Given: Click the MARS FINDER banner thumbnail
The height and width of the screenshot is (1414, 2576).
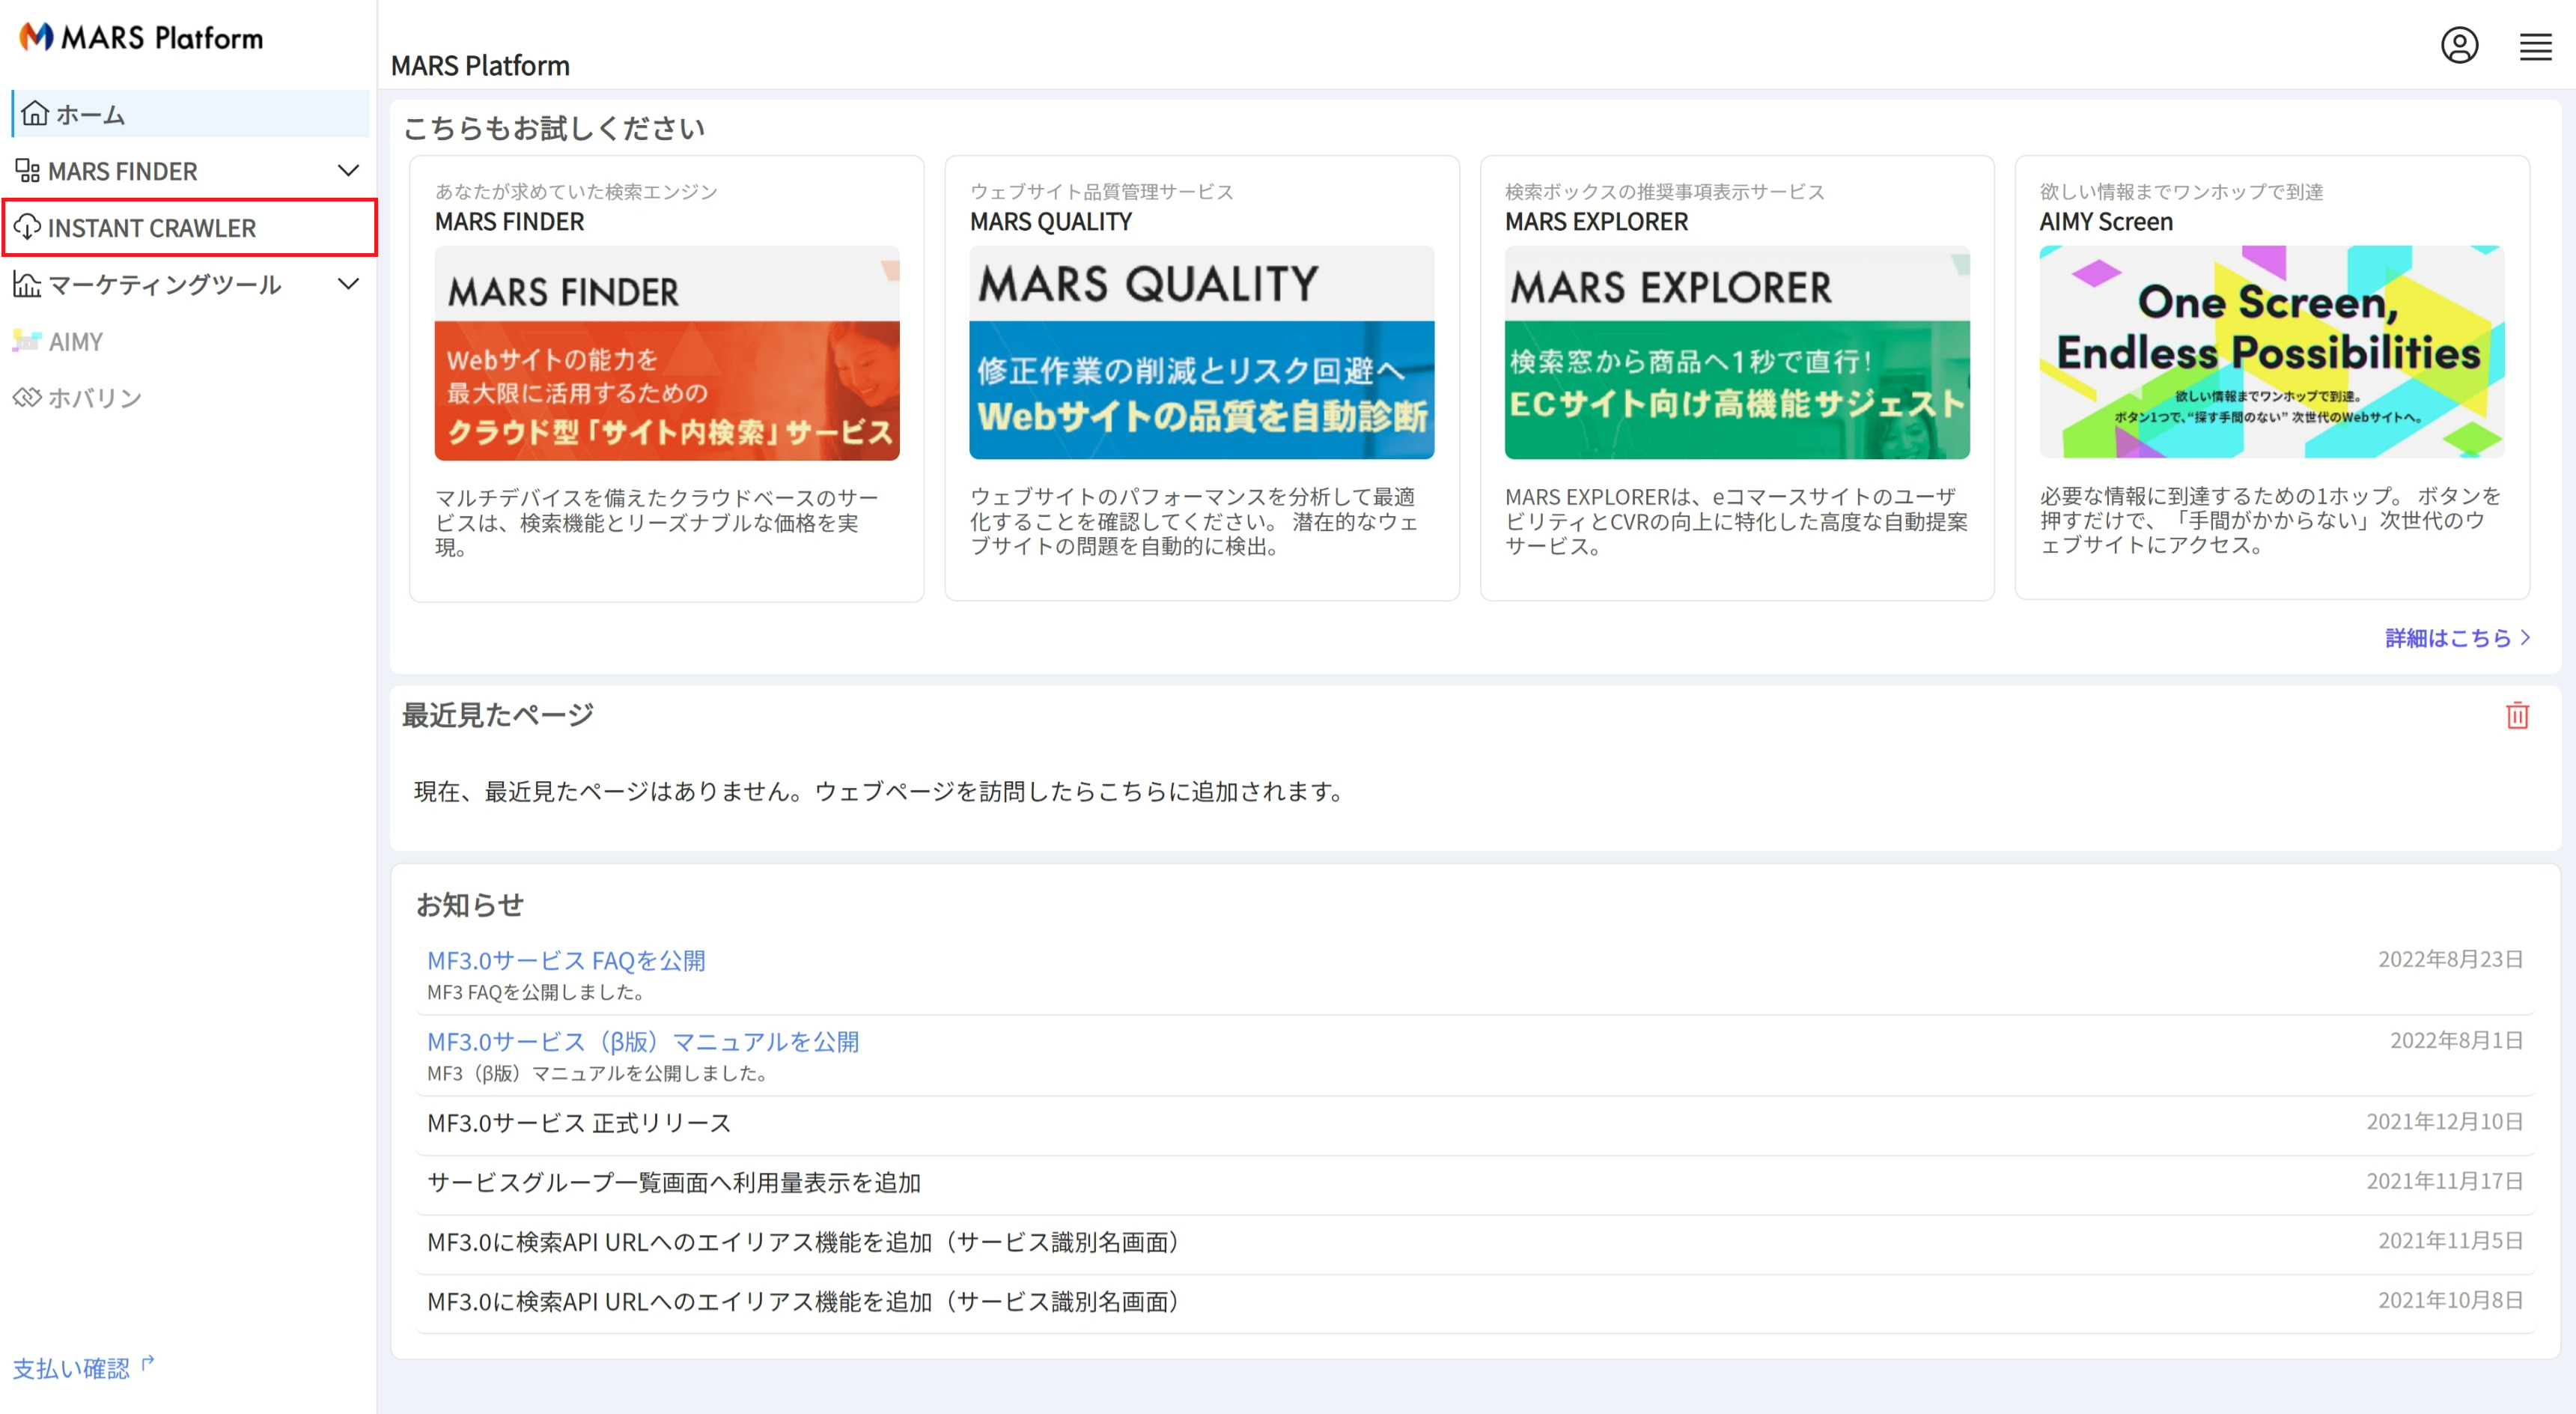Looking at the screenshot, I should coord(666,353).
